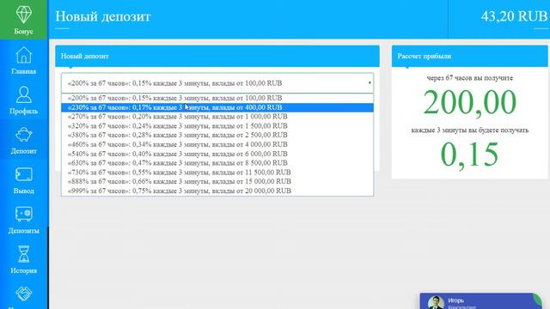Choose «630% за 67 часов» plan

tap(217, 163)
